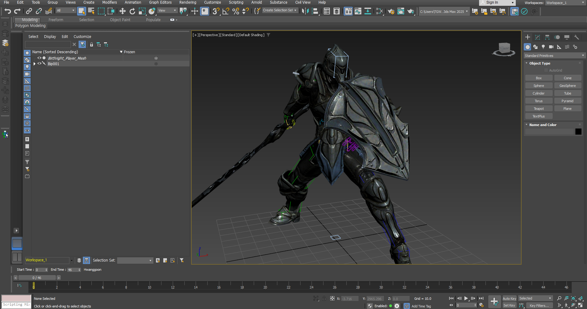
Task: Open the Create Selection Set dropdown
Action: [280, 10]
